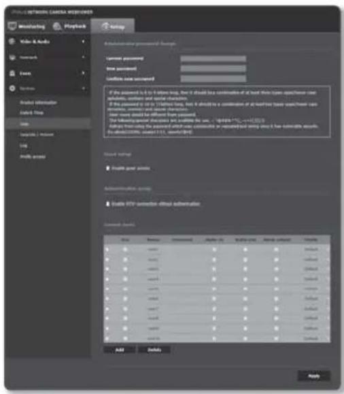Select the Setup tab

pyautogui.click(x=113, y=26)
